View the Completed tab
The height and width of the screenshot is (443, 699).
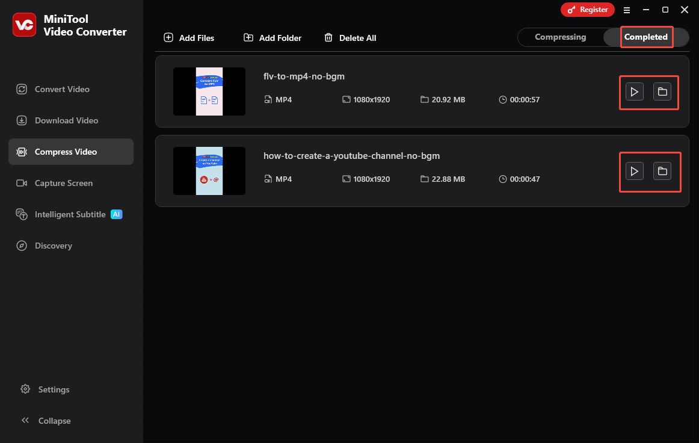645,37
